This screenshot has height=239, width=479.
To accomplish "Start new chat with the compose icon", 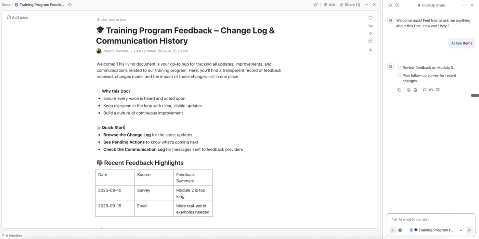I will click(x=397, y=5).
